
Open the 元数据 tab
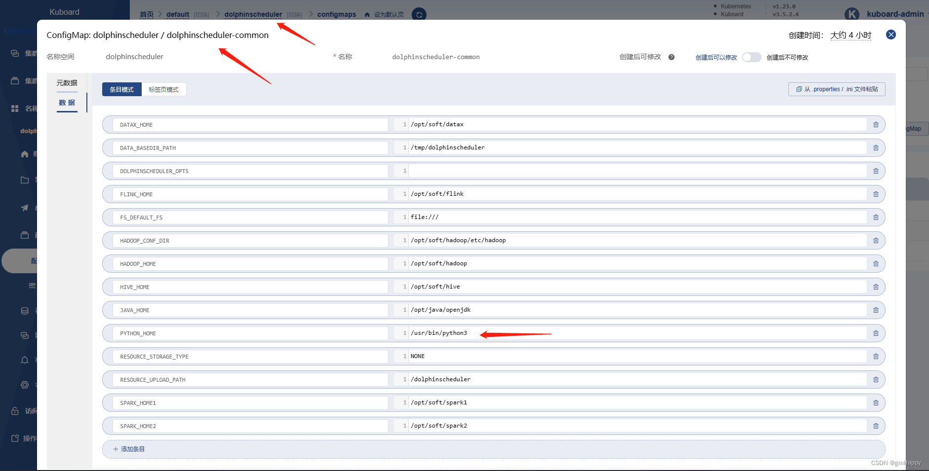point(67,83)
